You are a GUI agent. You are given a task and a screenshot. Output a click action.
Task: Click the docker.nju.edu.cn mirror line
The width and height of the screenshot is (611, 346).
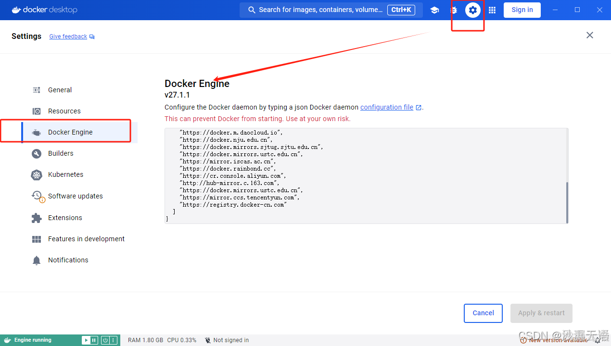click(226, 140)
